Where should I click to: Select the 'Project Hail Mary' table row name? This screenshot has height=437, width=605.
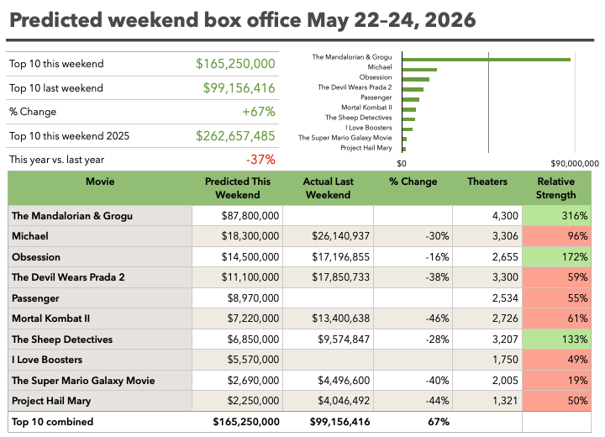[x=51, y=401]
